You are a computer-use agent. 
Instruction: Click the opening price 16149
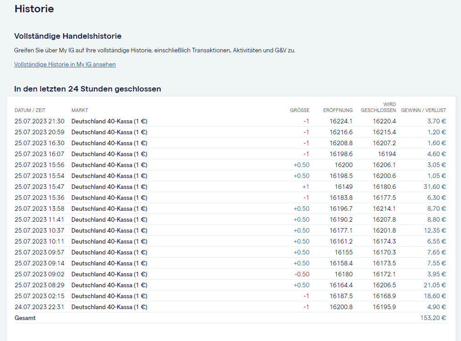pos(344,187)
